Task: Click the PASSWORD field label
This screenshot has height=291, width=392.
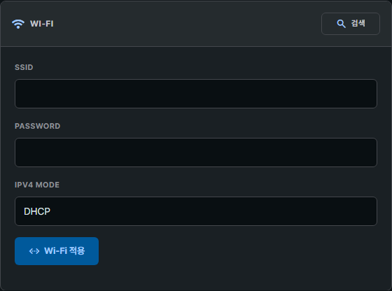Action: click(x=38, y=126)
